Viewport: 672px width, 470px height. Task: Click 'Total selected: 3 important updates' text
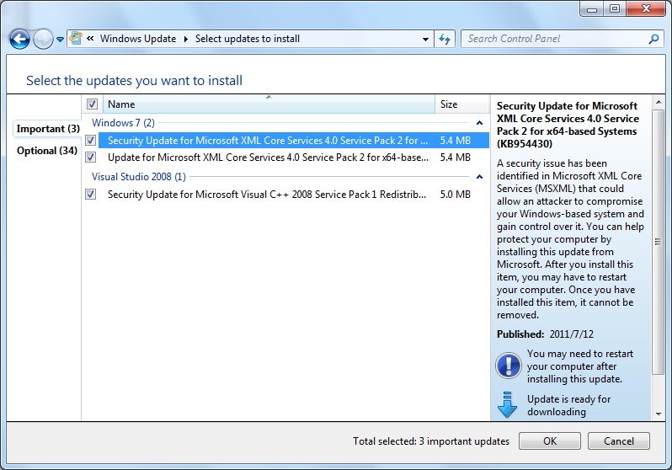point(431,441)
